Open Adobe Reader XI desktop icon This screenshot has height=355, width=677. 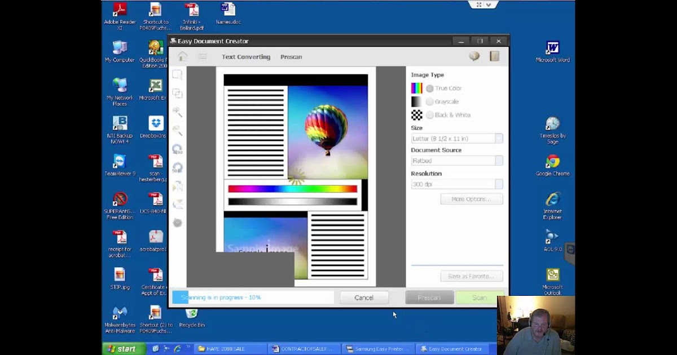(x=120, y=16)
